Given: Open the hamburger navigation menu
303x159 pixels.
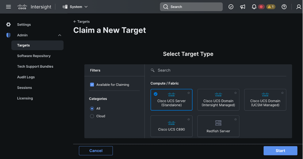Looking at the screenshot, I should (8, 7).
